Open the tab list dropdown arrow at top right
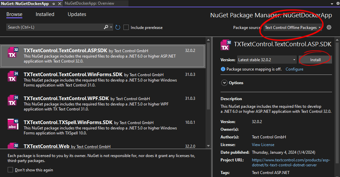 point(332,4)
